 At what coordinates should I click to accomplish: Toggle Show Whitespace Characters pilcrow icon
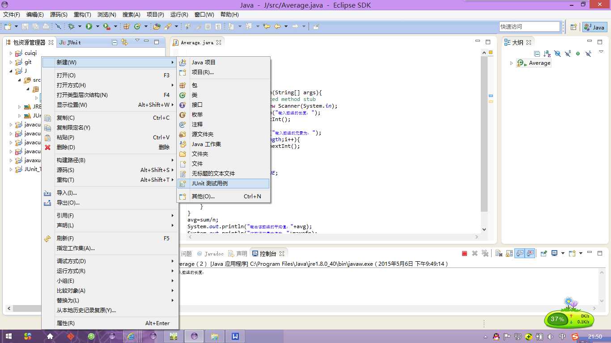coord(218,26)
